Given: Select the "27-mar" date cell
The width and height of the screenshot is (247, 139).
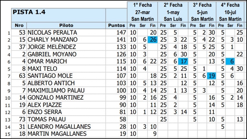Looking at the screenshot, I should click(x=143, y=12).
